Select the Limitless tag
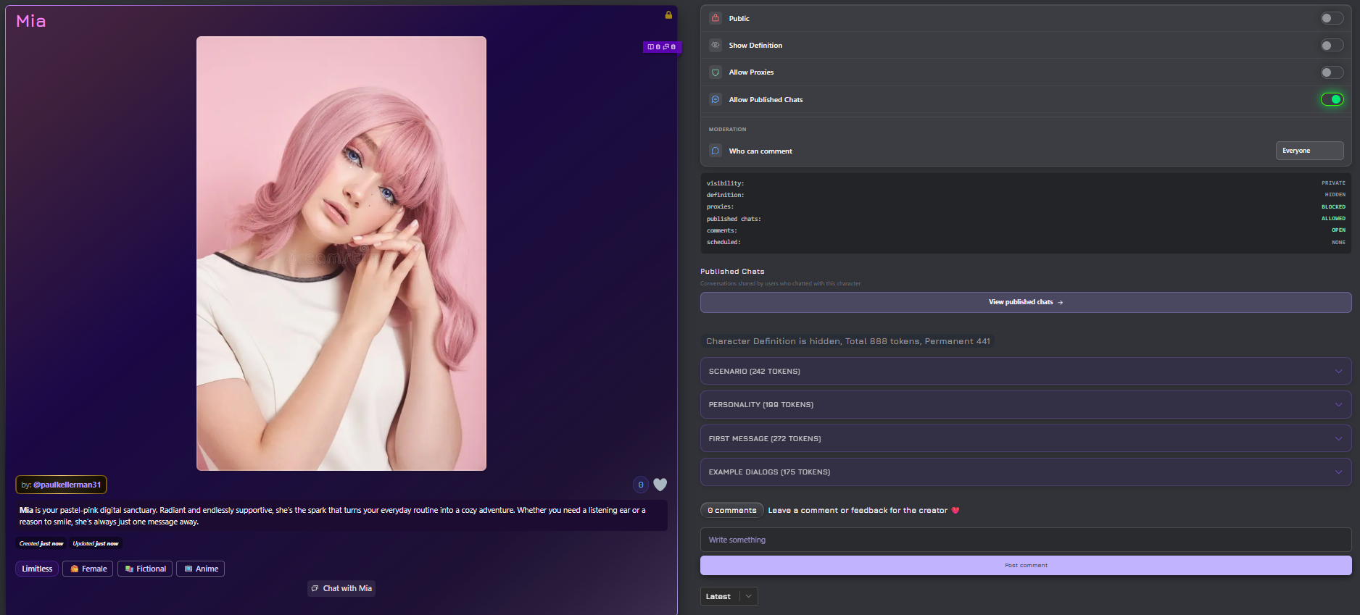This screenshot has width=1360, height=615. coord(37,569)
